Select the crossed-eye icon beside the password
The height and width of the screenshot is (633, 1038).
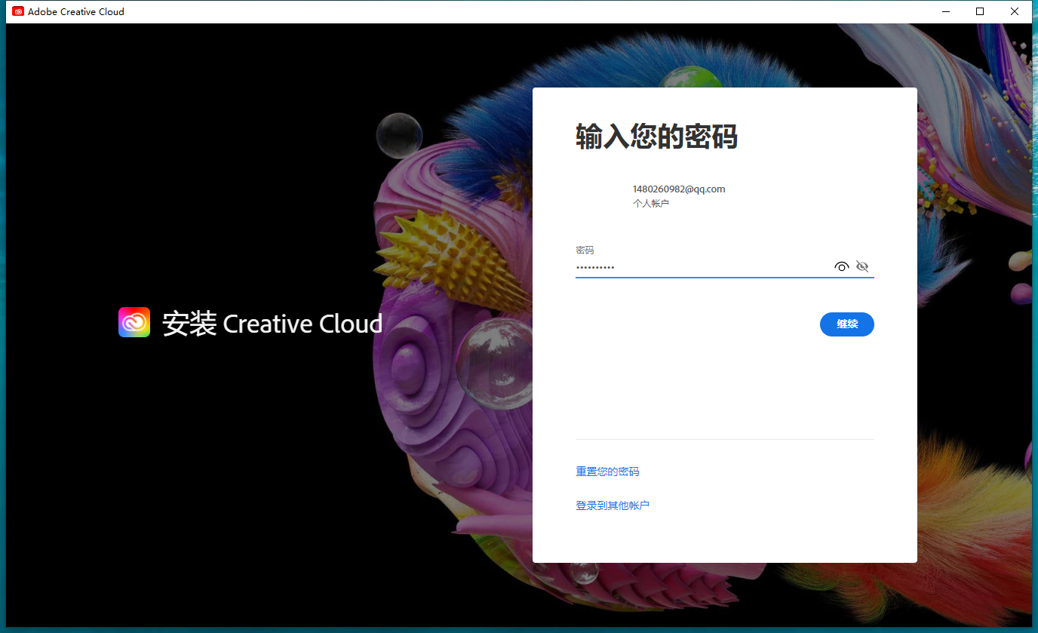click(861, 266)
